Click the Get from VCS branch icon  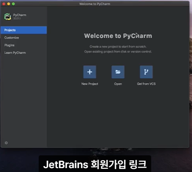[x=146, y=72]
